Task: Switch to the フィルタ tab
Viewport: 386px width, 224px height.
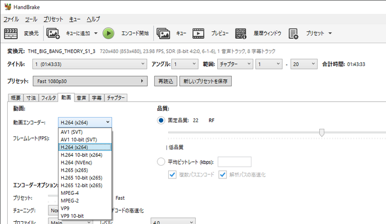Action: 49,98
